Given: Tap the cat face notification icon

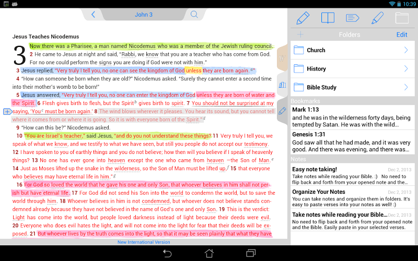Looking at the screenshot, I should coord(15,4).
